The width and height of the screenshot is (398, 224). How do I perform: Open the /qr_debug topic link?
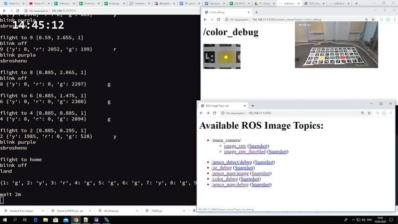click(221, 167)
